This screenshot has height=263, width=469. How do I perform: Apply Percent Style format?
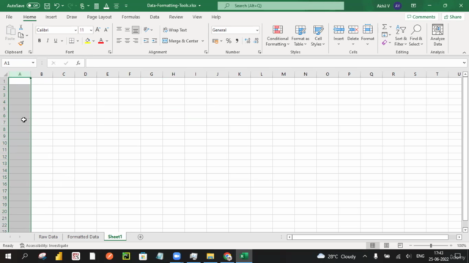click(229, 41)
